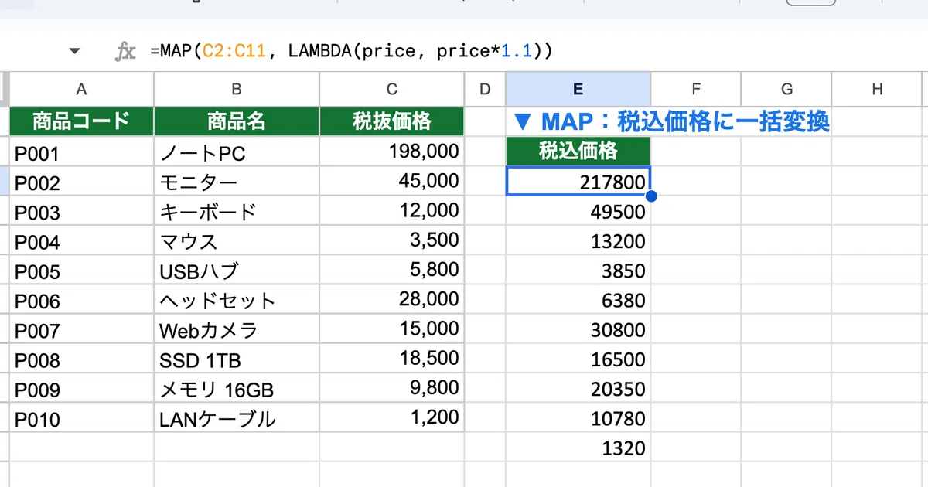The height and width of the screenshot is (487, 928).
Task: Select the ヘッドセット product cell
Action: (x=237, y=300)
